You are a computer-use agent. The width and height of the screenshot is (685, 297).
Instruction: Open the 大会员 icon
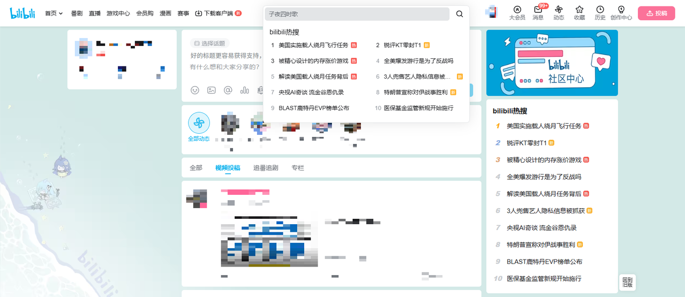coord(517,13)
